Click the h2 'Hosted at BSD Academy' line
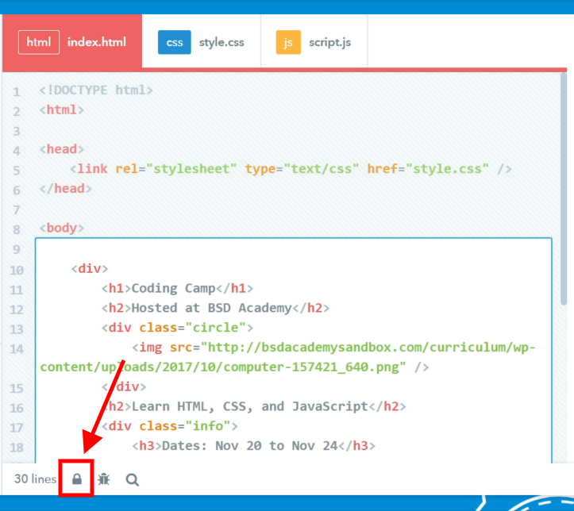The image size is (574, 511). pyautogui.click(x=216, y=309)
